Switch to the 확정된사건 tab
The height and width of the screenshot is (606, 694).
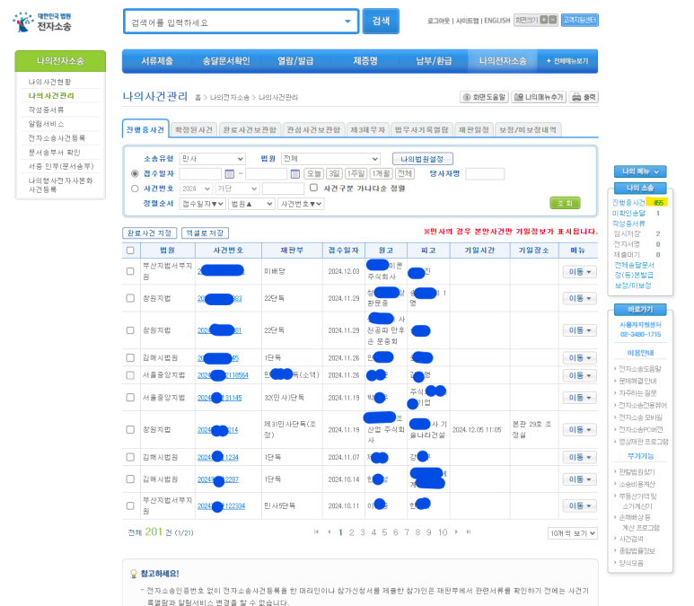193,129
